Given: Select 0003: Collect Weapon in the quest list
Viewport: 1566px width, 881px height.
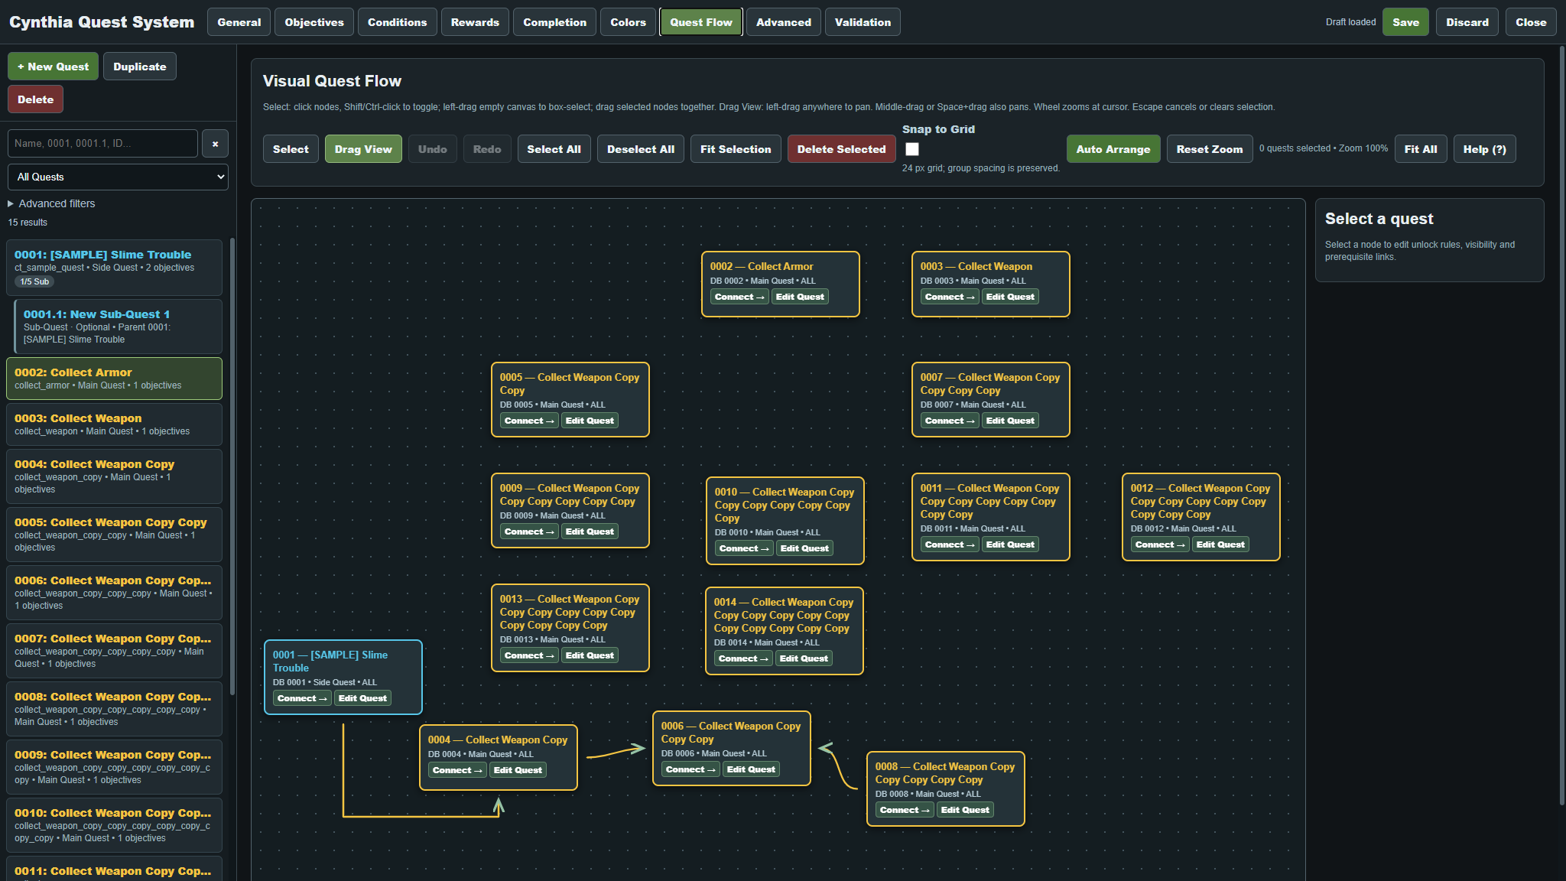Looking at the screenshot, I should (x=114, y=424).
